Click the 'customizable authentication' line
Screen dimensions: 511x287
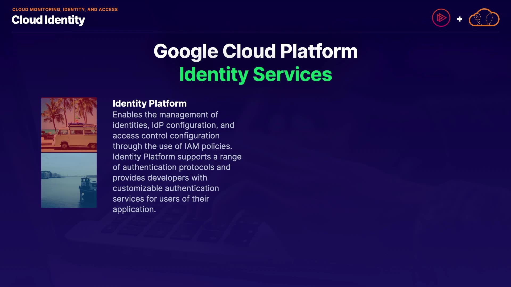point(166,188)
